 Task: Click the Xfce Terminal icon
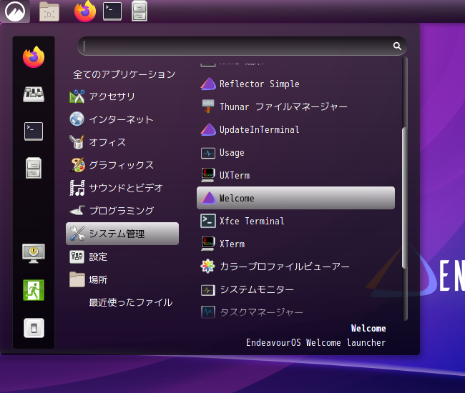(x=208, y=221)
